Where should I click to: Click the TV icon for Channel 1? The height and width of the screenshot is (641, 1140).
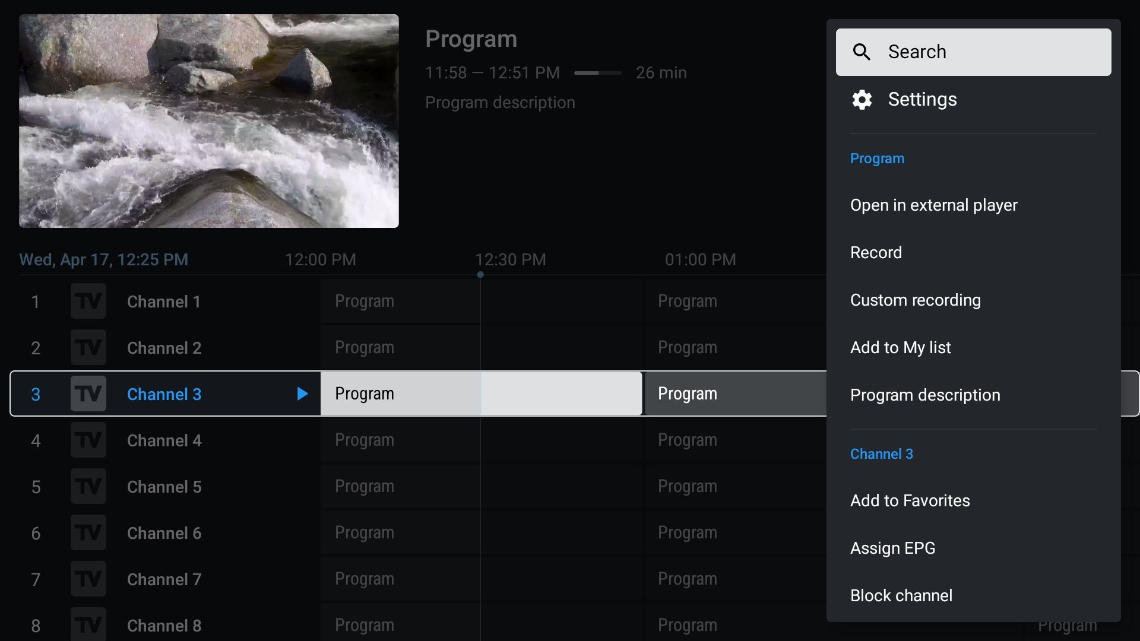(88, 300)
